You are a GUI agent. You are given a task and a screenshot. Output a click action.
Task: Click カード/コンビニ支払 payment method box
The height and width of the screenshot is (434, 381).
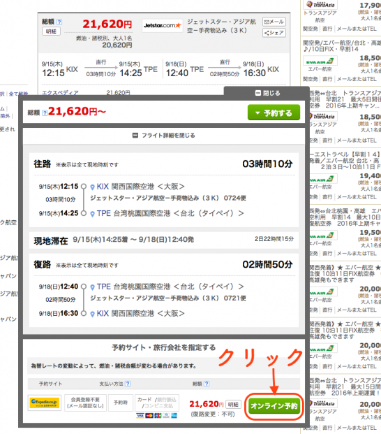click(157, 403)
